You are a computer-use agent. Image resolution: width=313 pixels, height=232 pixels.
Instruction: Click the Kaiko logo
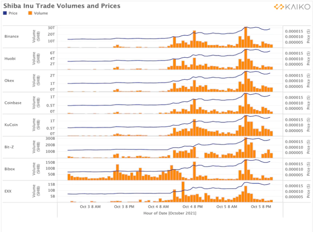coord(292,7)
